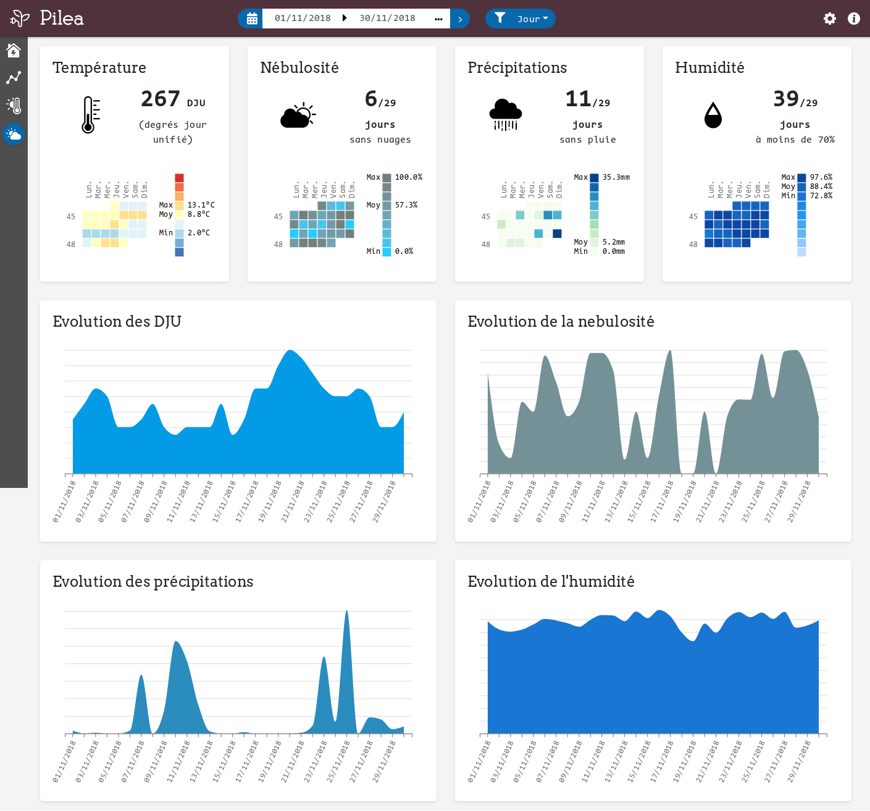Click the Evolution de la nebulosité title
Image resolution: width=870 pixels, height=811 pixels.
pos(561,321)
